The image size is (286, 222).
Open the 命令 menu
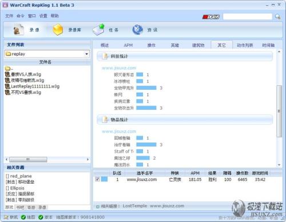click(x=21, y=16)
